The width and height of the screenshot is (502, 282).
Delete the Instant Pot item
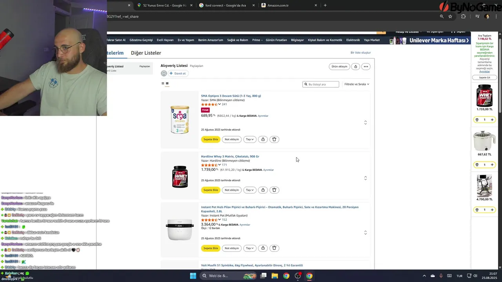(x=274, y=248)
